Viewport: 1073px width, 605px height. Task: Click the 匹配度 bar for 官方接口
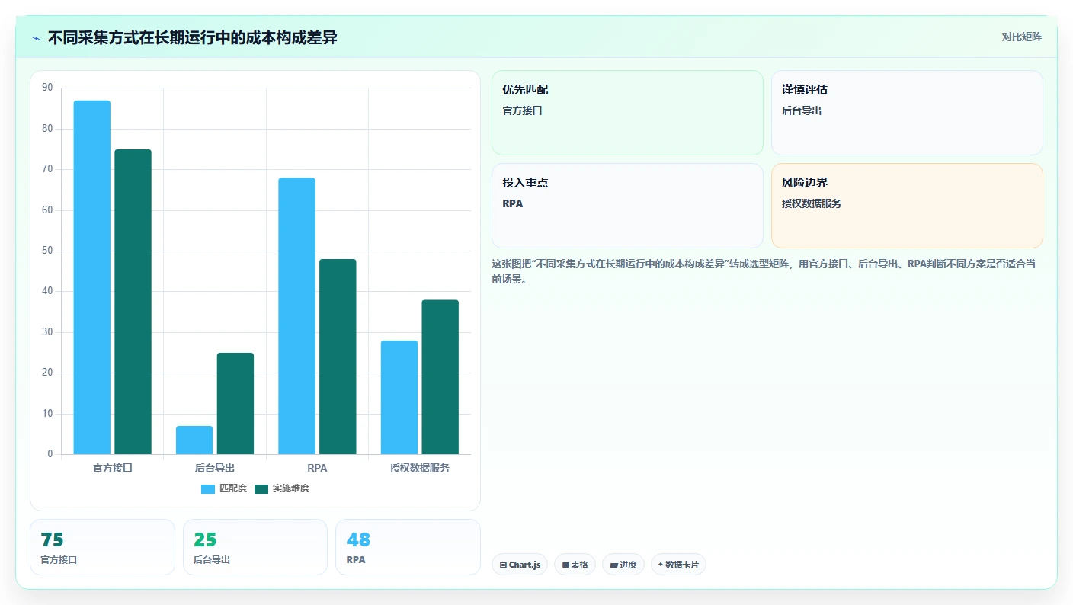[92, 277]
